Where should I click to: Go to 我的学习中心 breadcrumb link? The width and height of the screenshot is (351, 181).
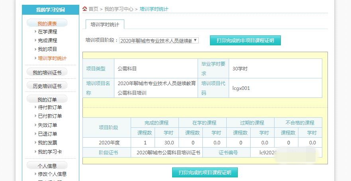[x=119, y=9]
